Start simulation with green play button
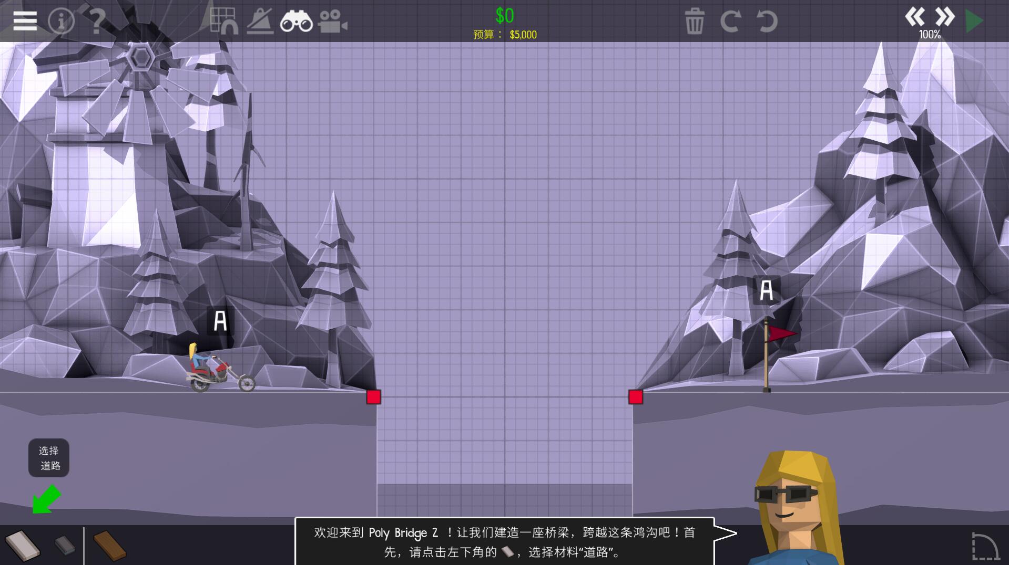Viewport: 1009px width, 565px height. (x=974, y=22)
